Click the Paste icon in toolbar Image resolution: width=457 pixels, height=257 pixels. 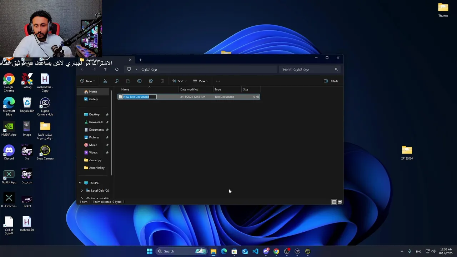point(128,81)
